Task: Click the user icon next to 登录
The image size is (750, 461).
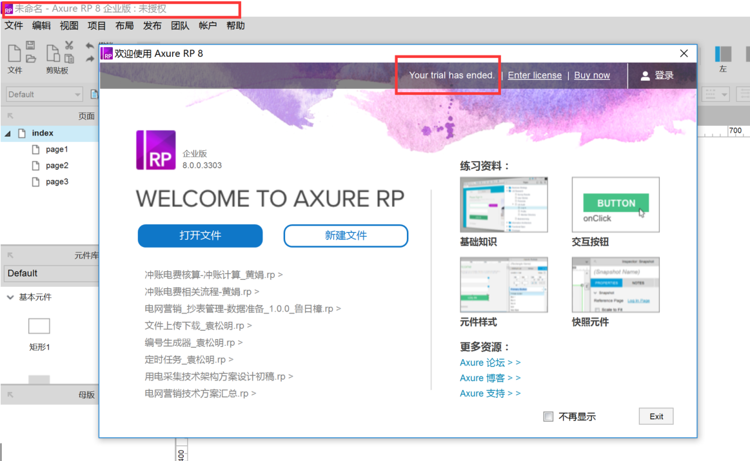Action: (x=646, y=75)
